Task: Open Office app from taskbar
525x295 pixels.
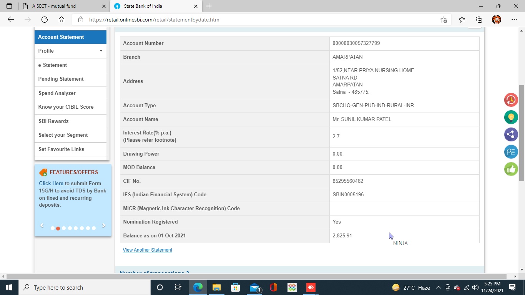Action: [x=273, y=287]
